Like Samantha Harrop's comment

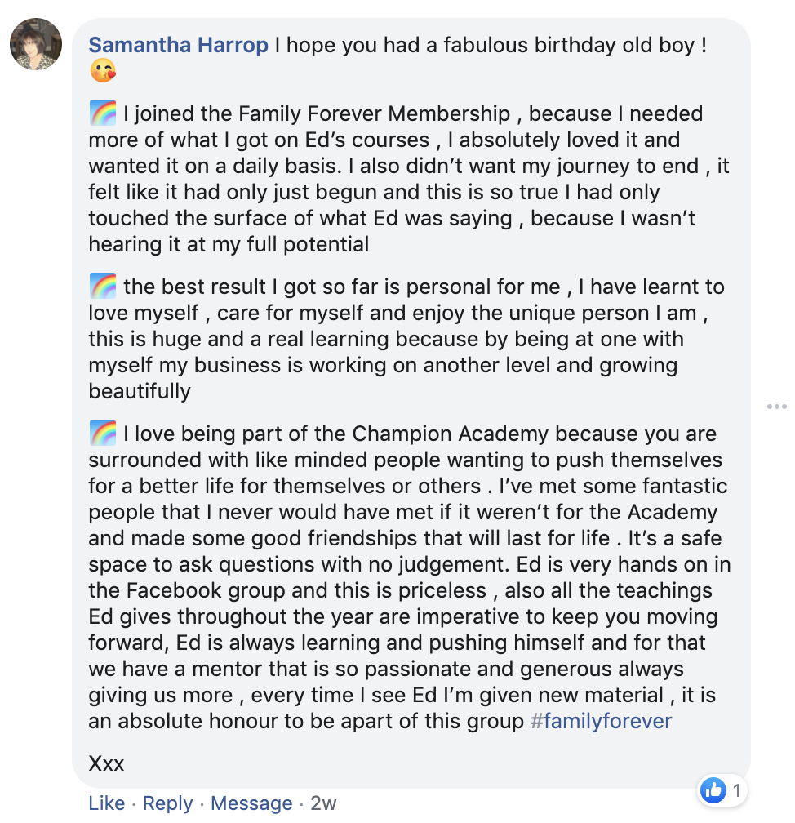point(106,803)
